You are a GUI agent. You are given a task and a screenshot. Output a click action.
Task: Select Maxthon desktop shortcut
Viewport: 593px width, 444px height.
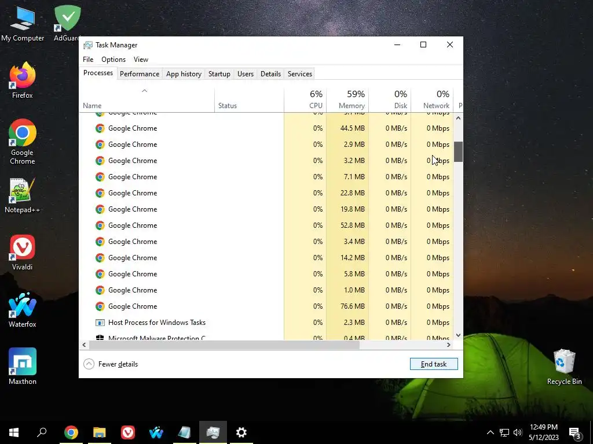click(x=23, y=366)
